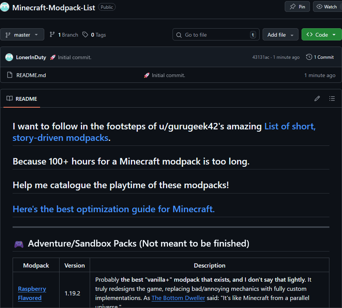Open the best optimization guide link
The image size is (342, 308).
tap(113, 209)
